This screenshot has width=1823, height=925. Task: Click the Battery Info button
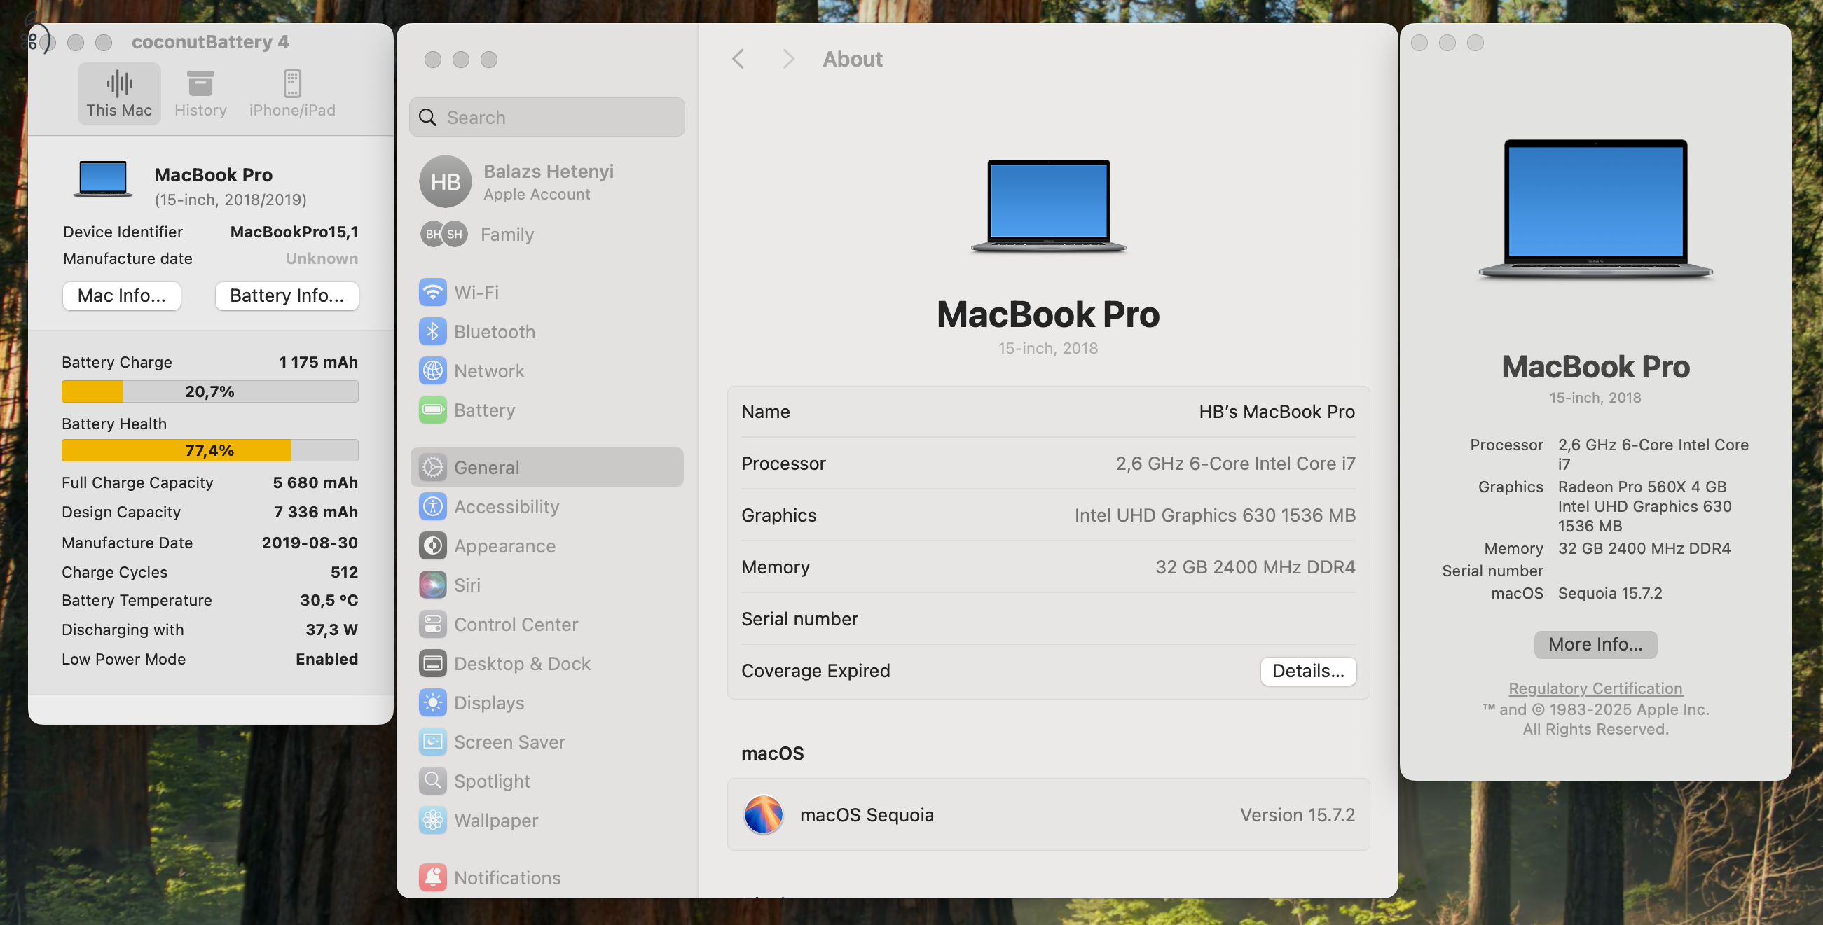point(286,295)
